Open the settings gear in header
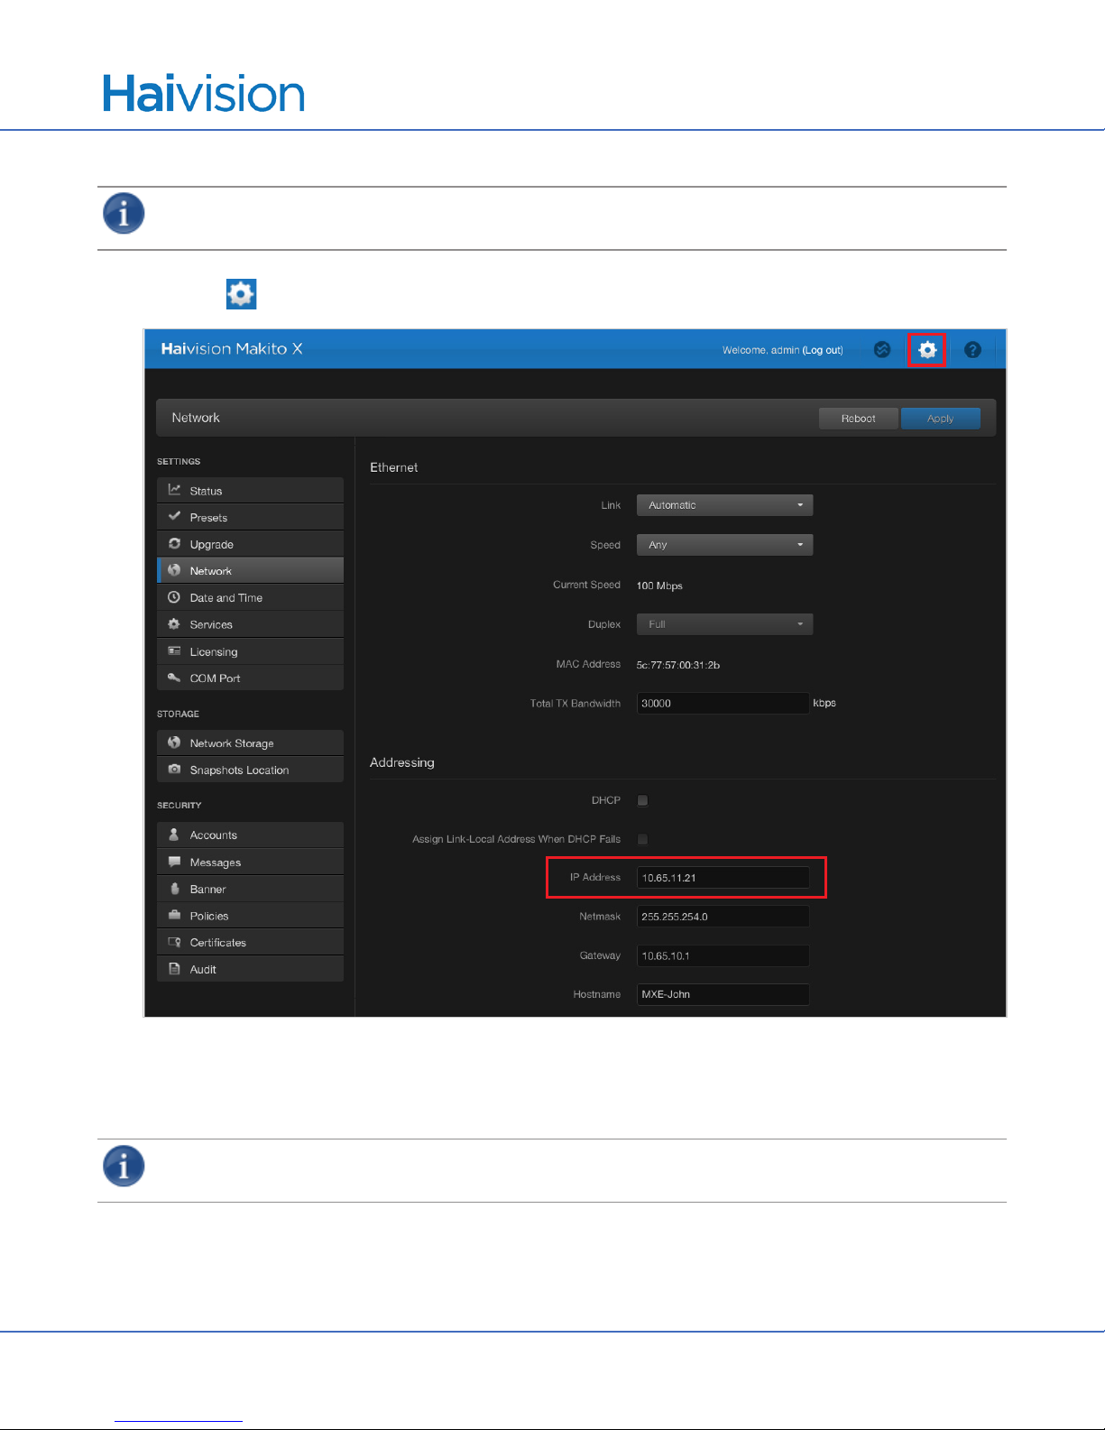The image size is (1105, 1430). click(926, 350)
